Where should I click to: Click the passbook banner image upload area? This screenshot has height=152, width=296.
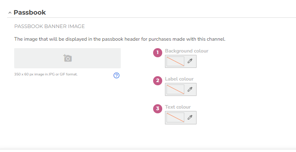point(67,58)
